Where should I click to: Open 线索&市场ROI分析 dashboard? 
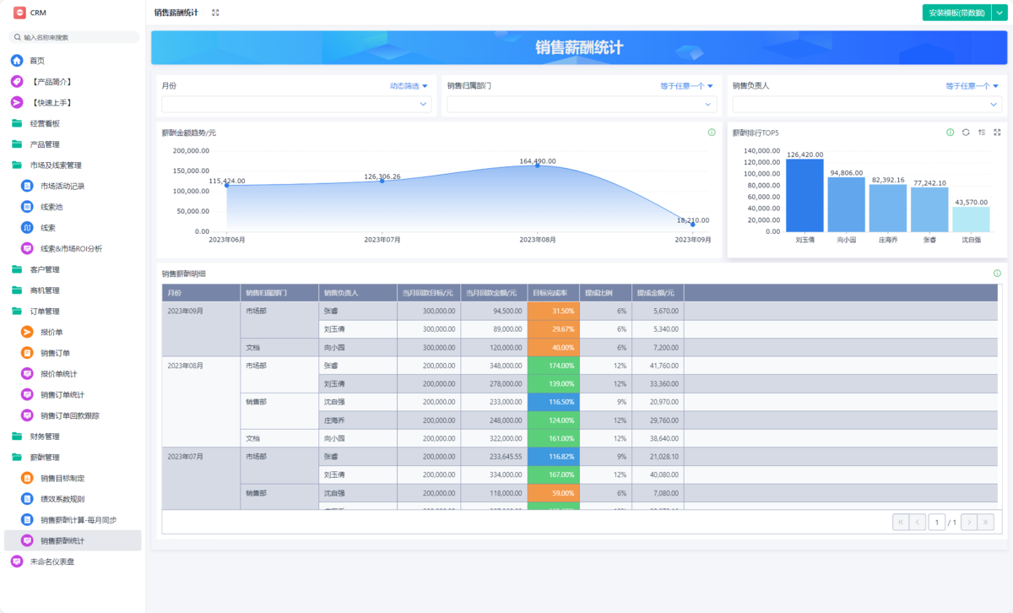pyautogui.click(x=73, y=249)
